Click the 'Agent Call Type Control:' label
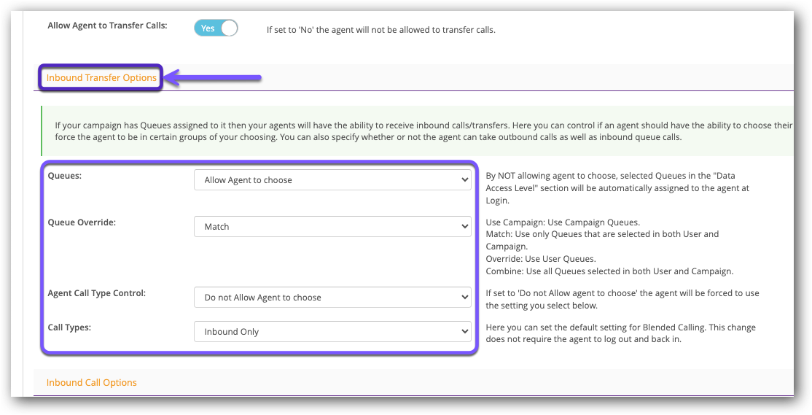 [97, 293]
